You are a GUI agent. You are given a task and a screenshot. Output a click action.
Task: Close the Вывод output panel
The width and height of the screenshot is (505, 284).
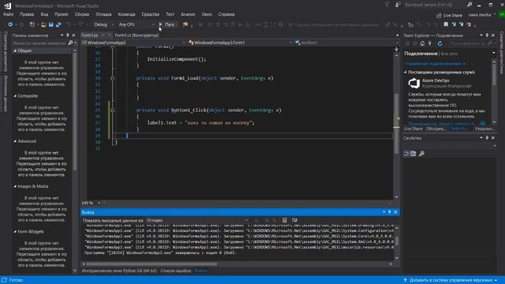click(395, 212)
